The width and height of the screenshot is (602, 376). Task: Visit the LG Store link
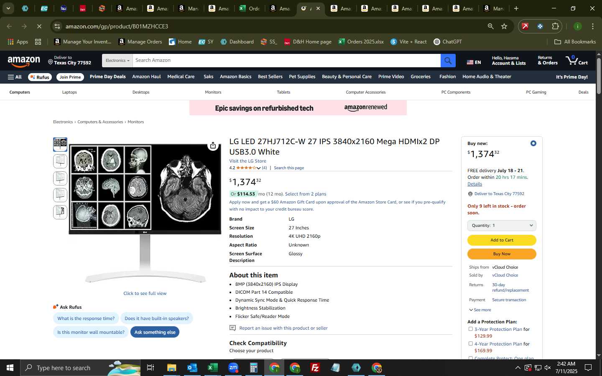pyautogui.click(x=247, y=161)
